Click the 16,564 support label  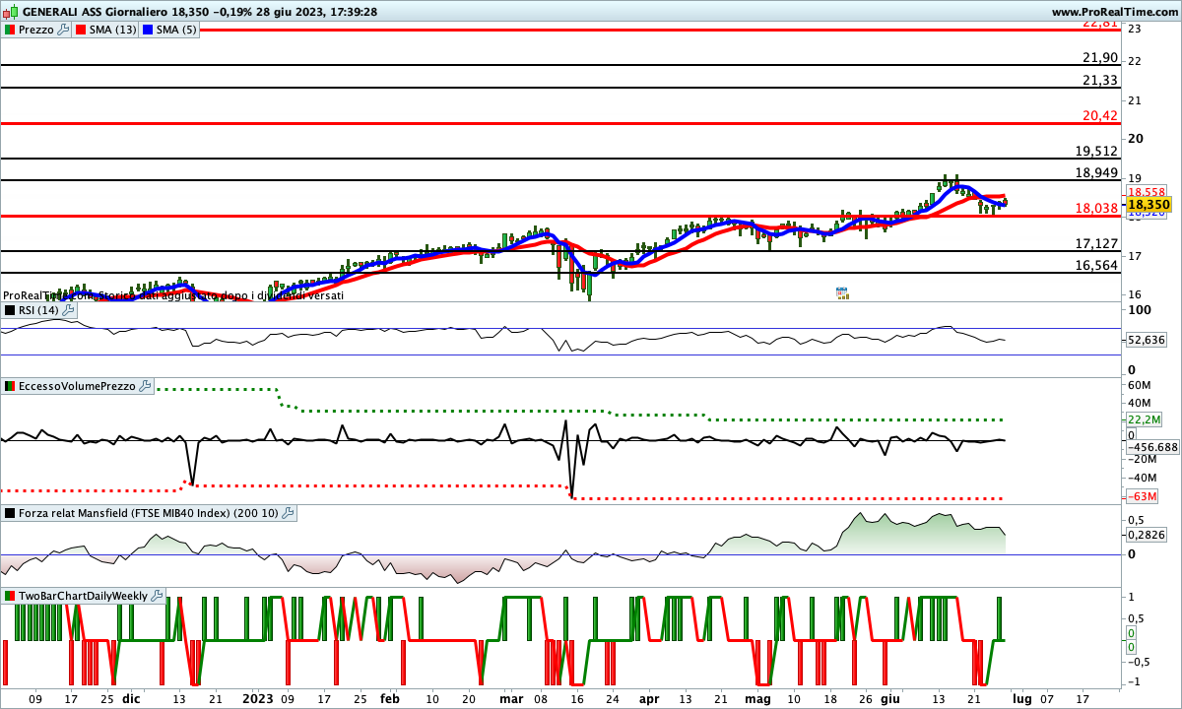[1097, 265]
